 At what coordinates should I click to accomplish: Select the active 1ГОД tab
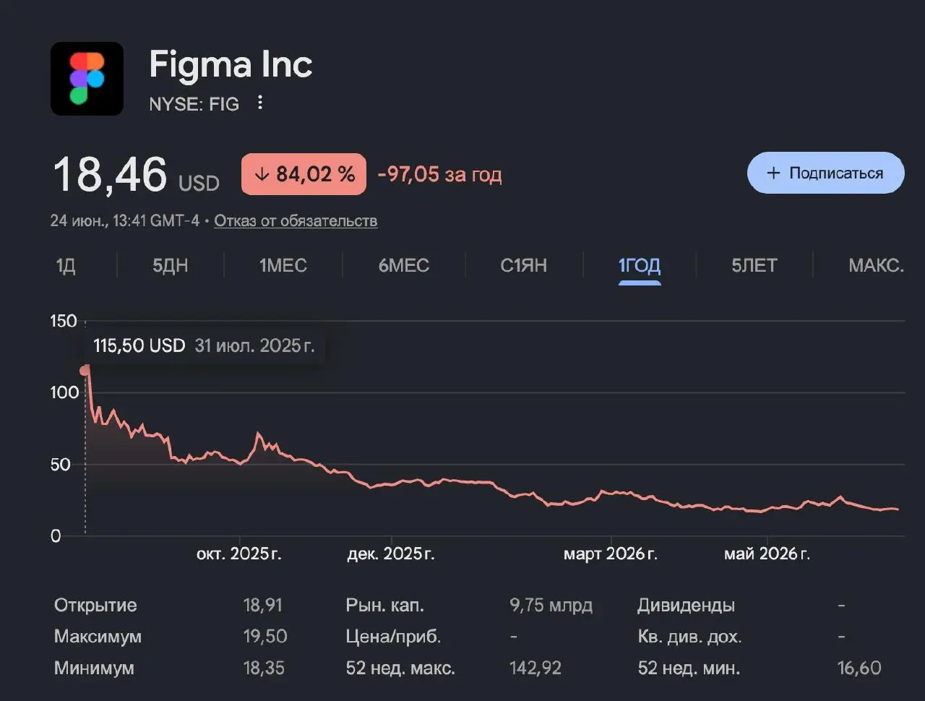click(640, 265)
